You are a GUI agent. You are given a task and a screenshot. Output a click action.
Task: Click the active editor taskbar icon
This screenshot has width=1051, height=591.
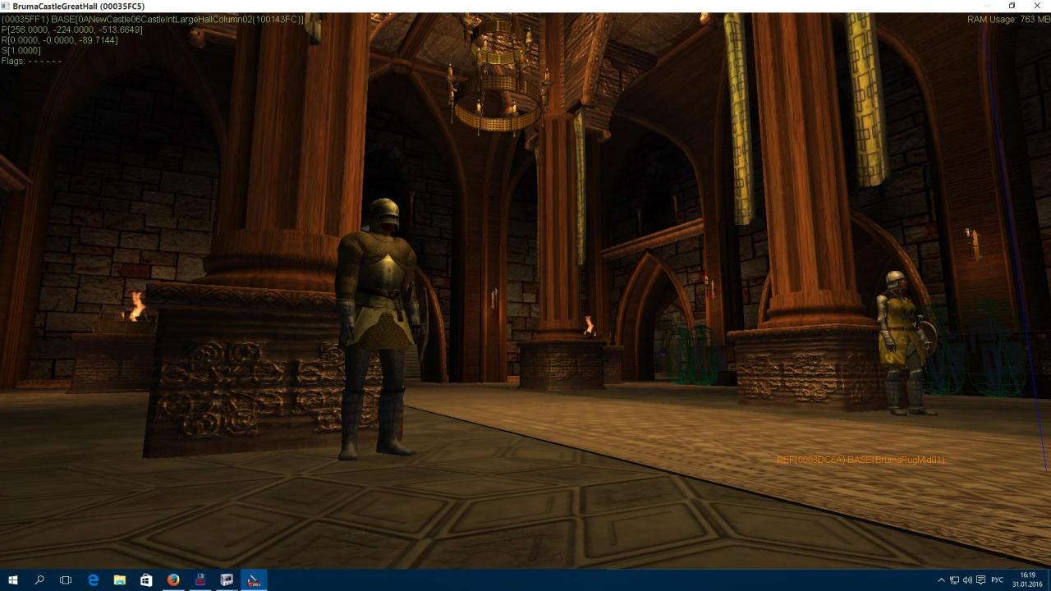coord(254,580)
